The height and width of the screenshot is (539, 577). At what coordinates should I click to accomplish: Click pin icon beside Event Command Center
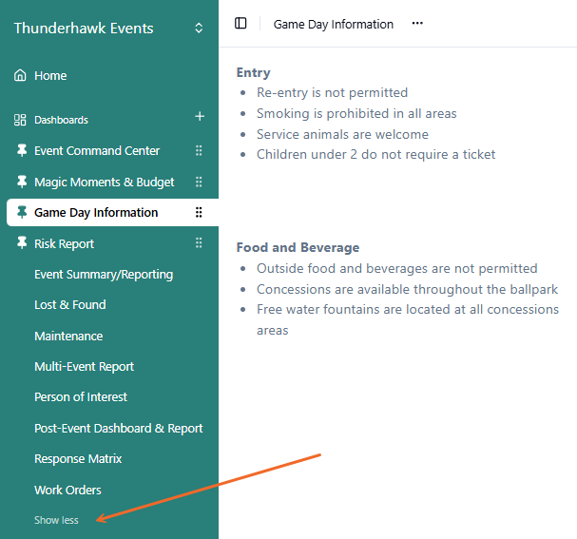click(22, 151)
